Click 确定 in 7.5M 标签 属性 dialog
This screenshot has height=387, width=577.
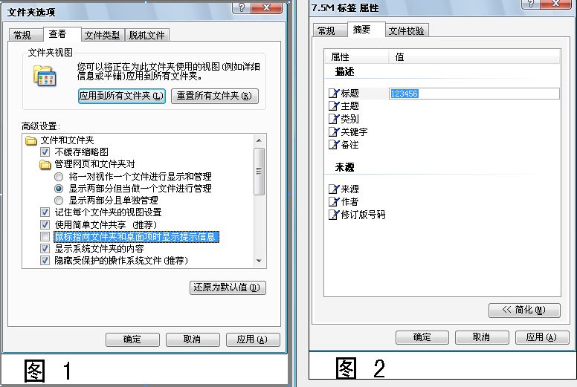[x=422, y=337]
